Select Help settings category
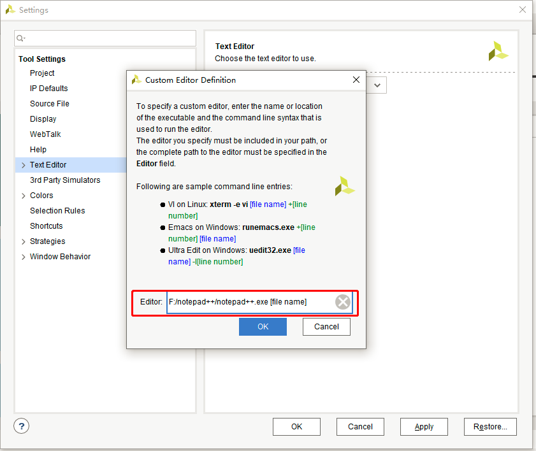The image size is (536, 451). 38,150
